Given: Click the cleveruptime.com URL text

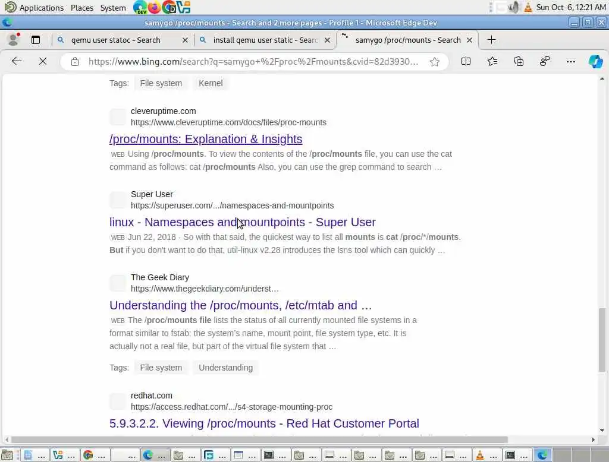Looking at the screenshot, I should [228, 122].
